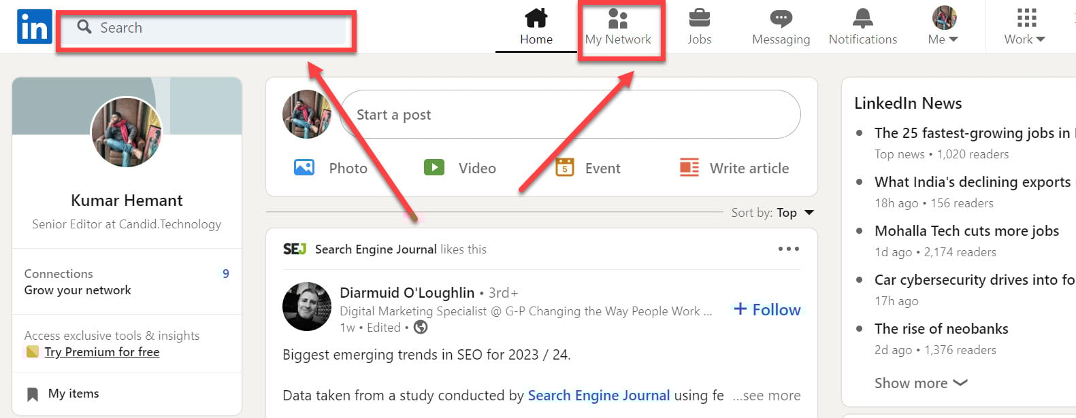The height and width of the screenshot is (418, 1076).
Task: Open Diarmuid O'Loughlin name link
Action: [407, 292]
